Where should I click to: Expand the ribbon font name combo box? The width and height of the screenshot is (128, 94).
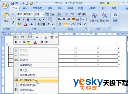coord(33,15)
